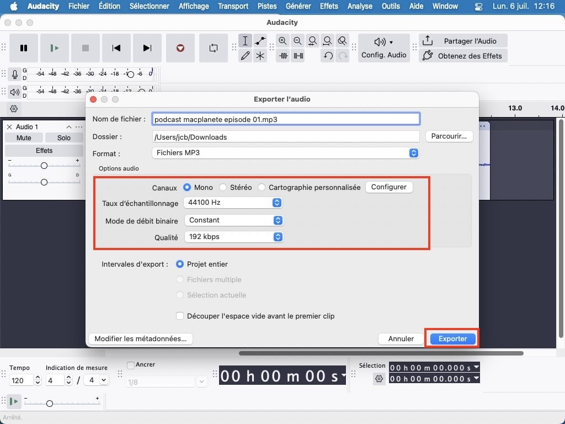Click the Zoom In magnifier

[283, 41]
